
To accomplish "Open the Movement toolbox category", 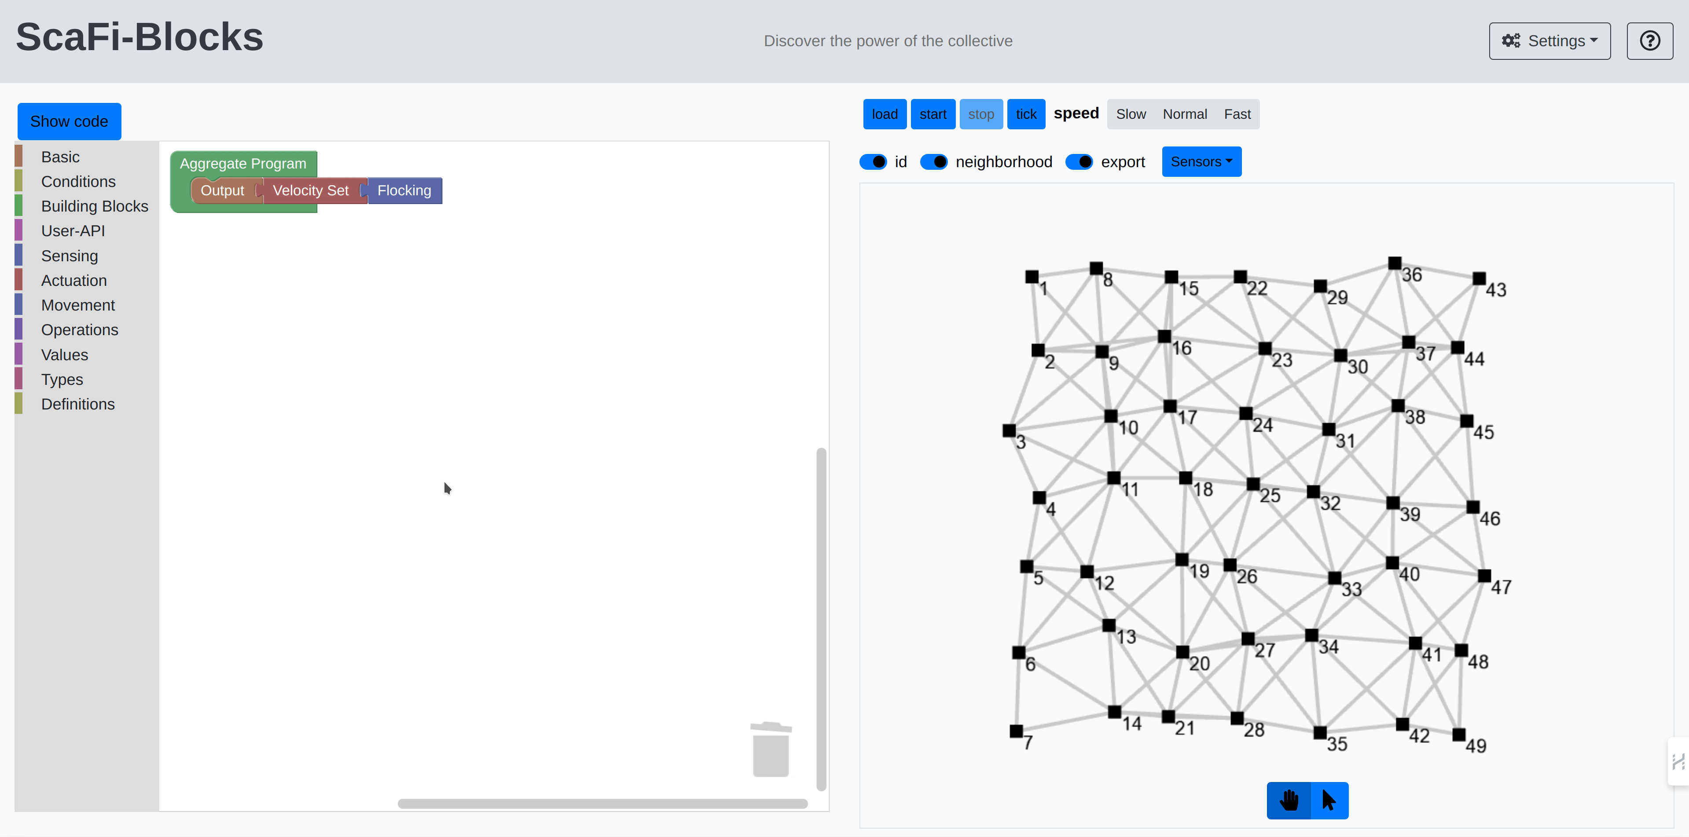I will point(77,305).
